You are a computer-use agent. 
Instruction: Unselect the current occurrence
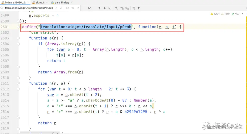click(122, 8)
